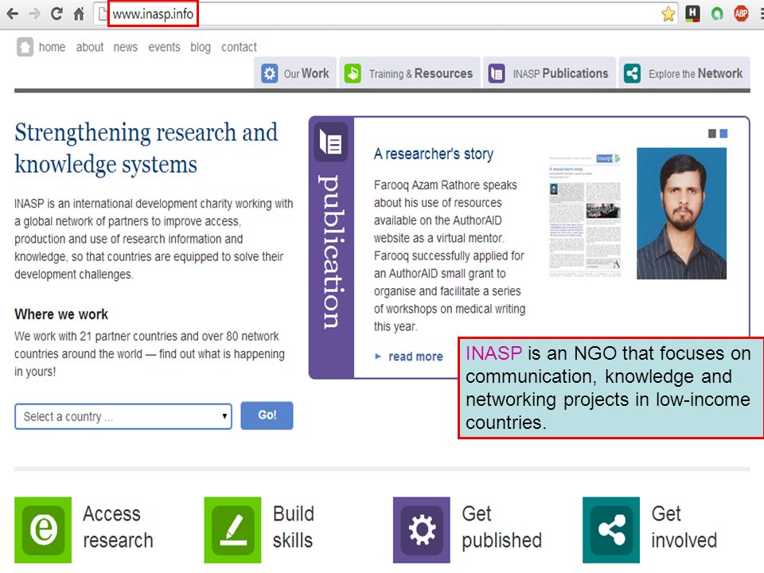This screenshot has width=764, height=573.
Task: Open the researcher's story document thumbnail
Action: (585, 214)
